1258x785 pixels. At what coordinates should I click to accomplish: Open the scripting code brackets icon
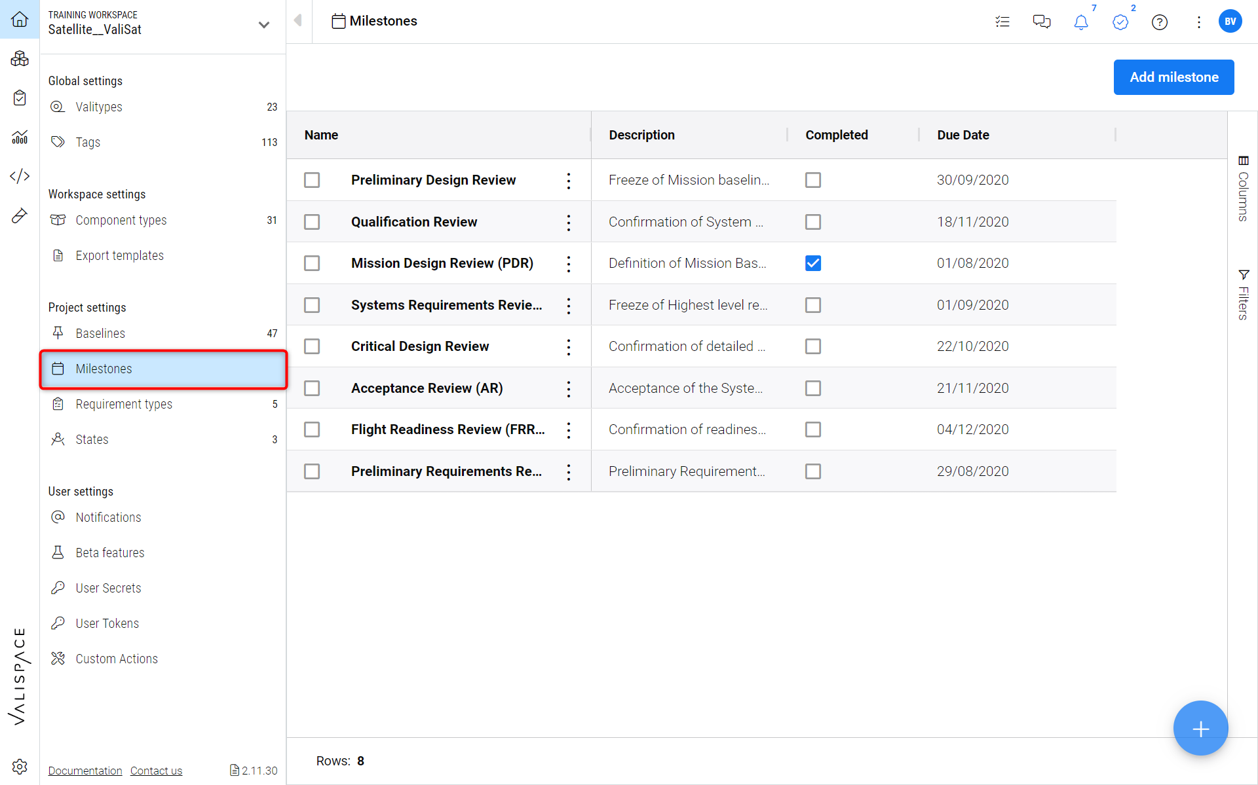(x=20, y=176)
